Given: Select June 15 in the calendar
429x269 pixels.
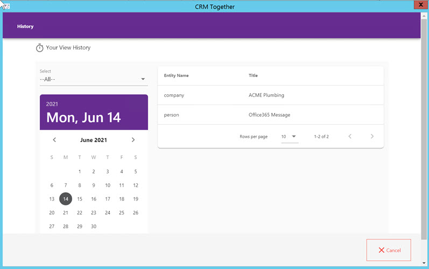Looking at the screenshot, I should pos(80,199).
